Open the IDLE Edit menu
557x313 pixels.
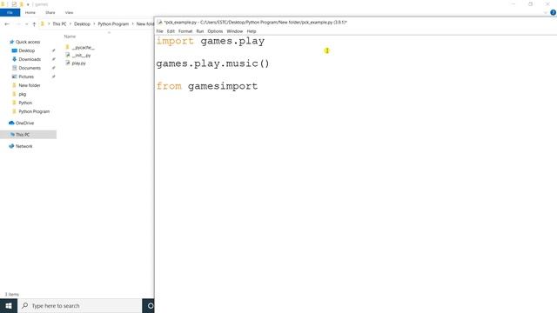(171, 31)
